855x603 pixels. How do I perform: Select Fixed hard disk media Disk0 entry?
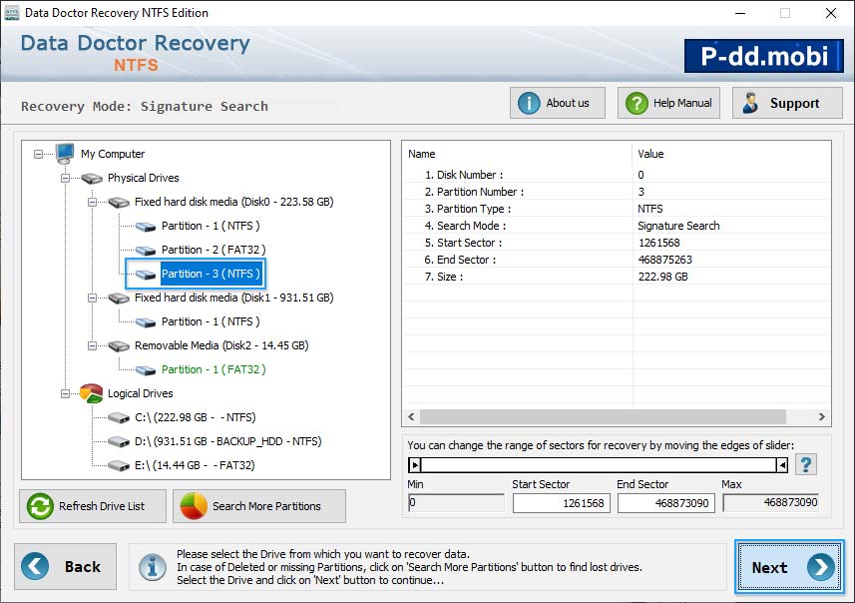click(233, 202)
